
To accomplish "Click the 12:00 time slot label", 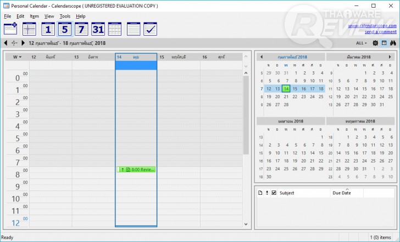I will click(x=17, y=221).
